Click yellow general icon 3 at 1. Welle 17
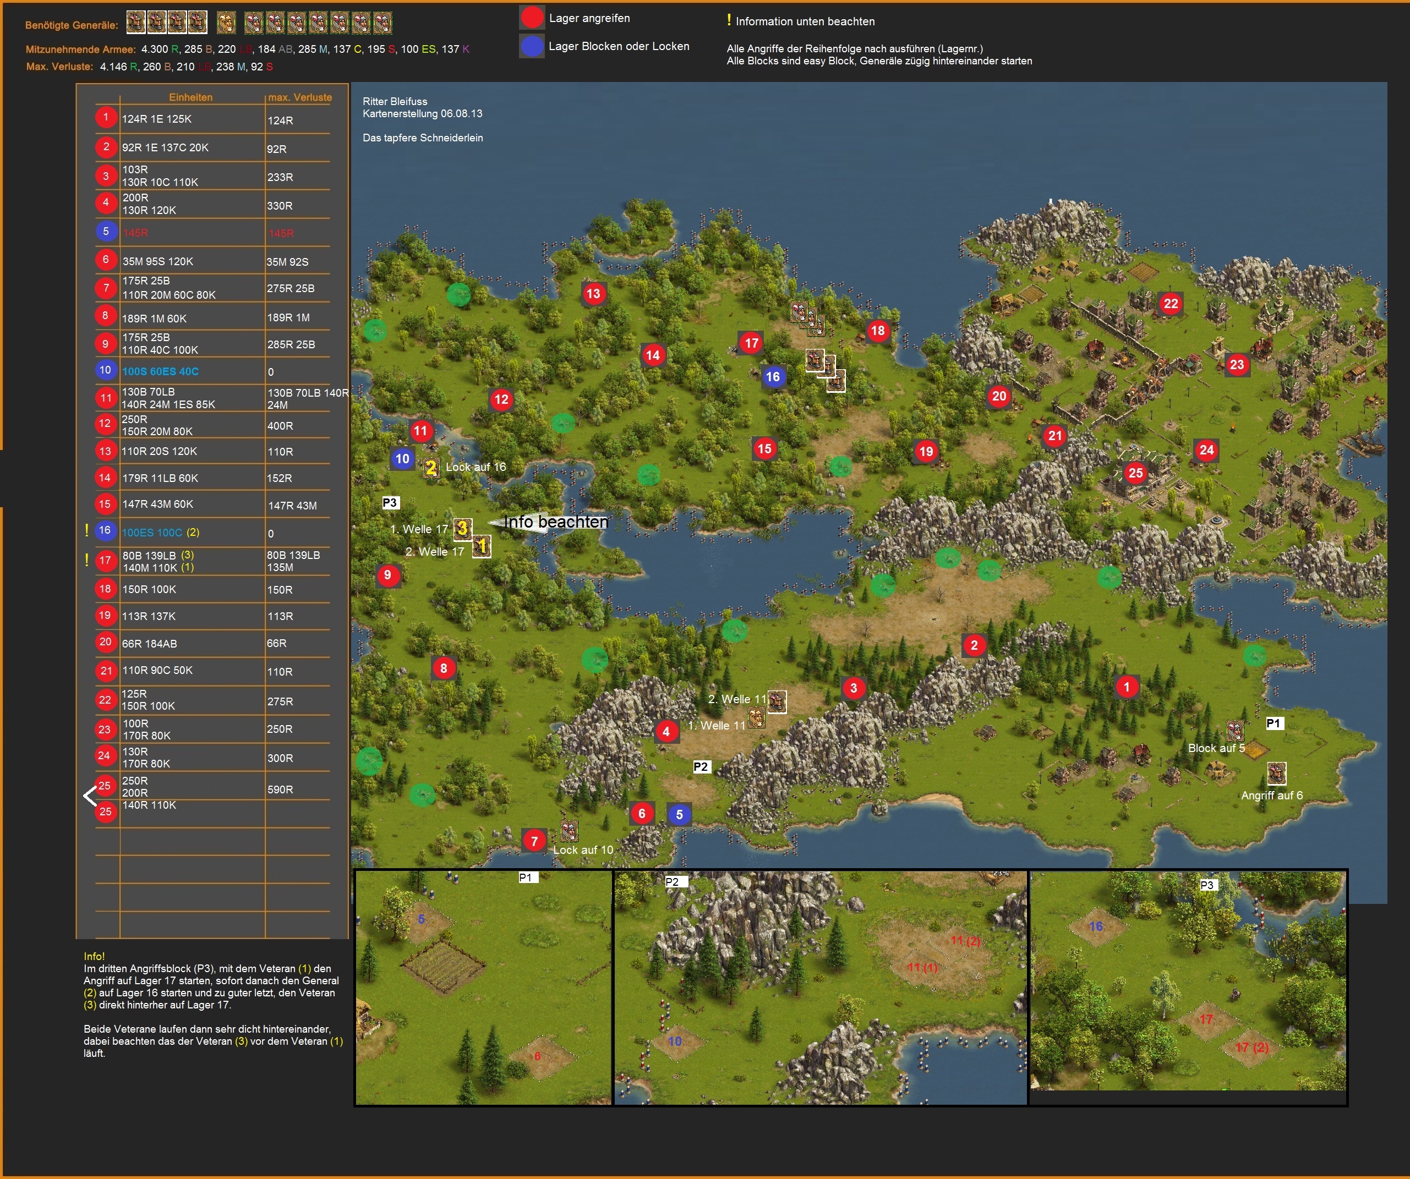1410x1179 pixels. tap(463, 529)
